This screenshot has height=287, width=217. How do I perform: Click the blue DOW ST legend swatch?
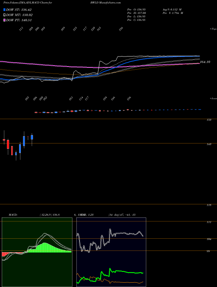pyautogui.click(x=4, y=10)
